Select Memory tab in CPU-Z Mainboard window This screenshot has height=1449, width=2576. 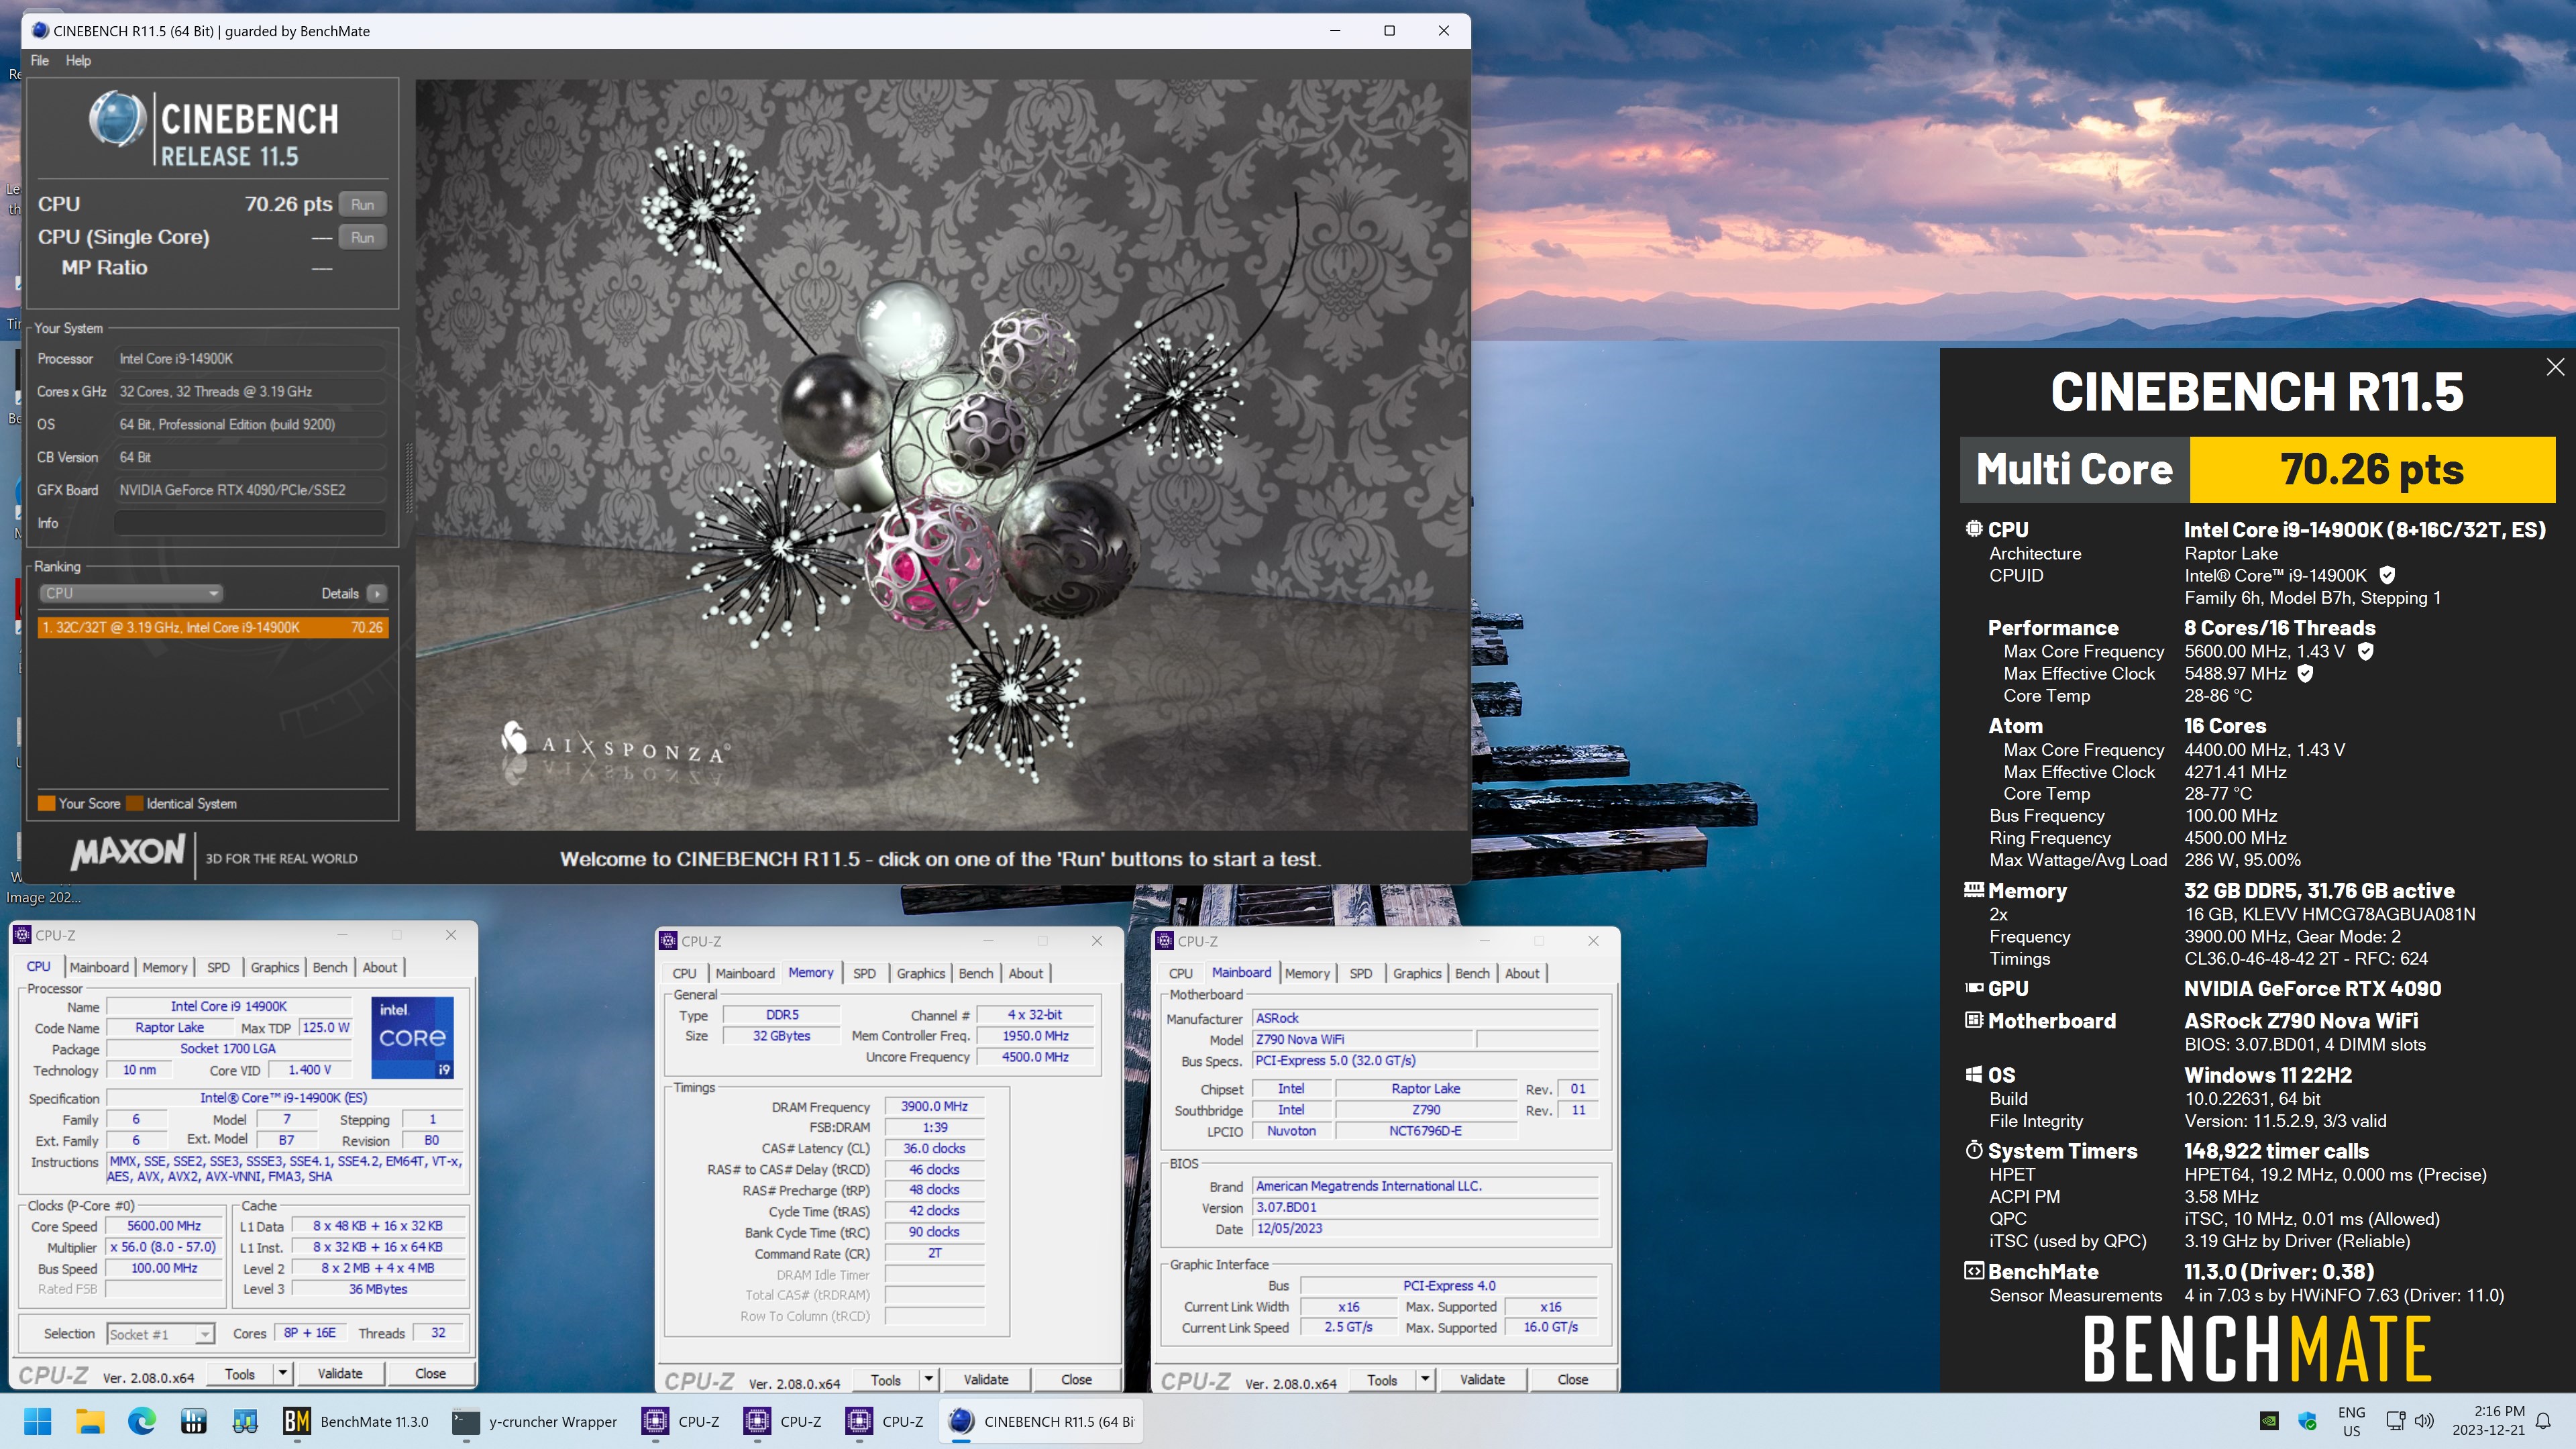(1307, 973)
